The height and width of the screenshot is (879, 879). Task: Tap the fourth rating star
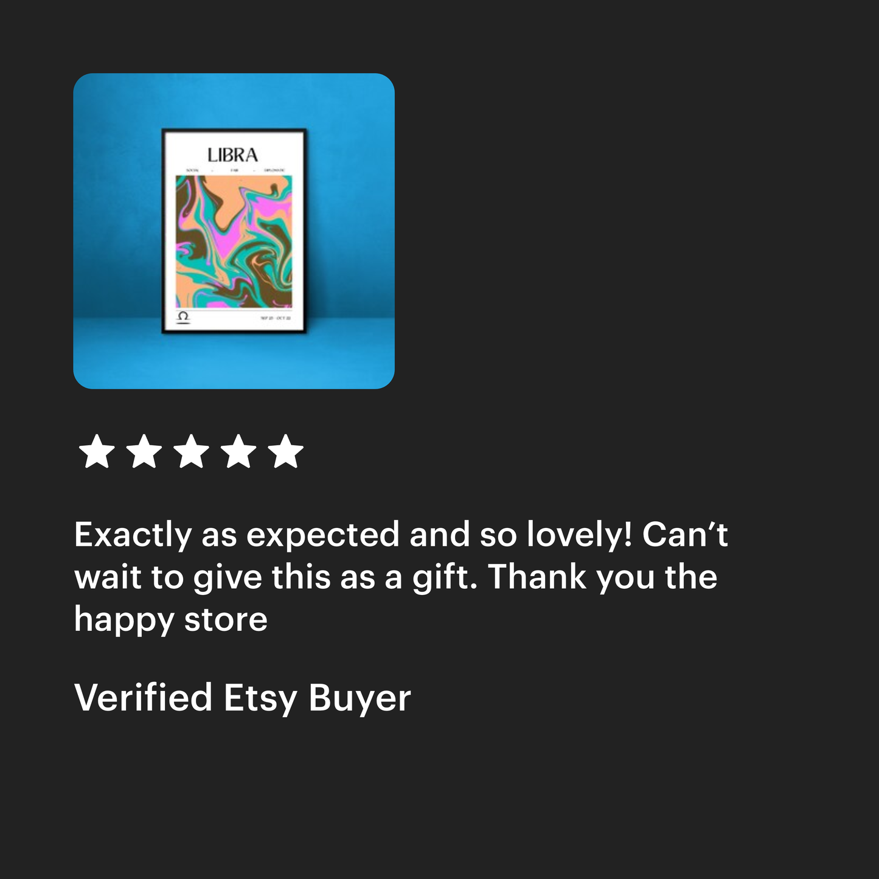(238, 451)
